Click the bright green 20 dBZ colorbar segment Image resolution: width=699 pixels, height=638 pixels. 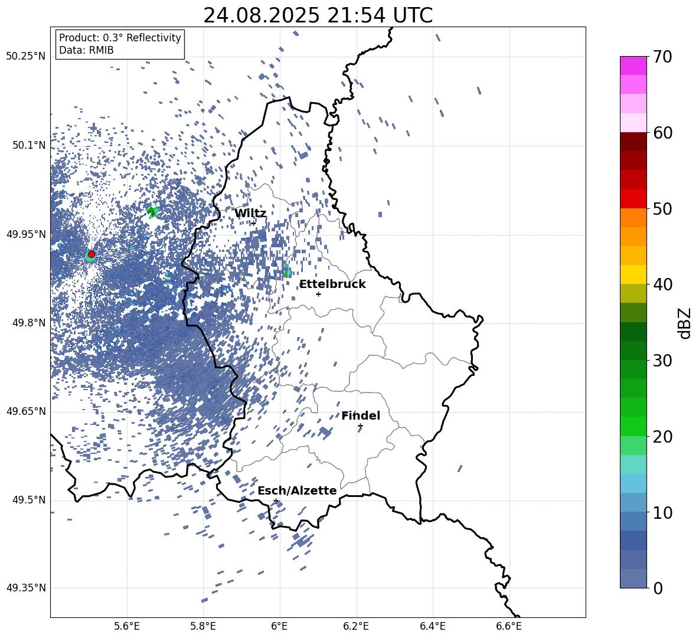(x=633, y=426)
